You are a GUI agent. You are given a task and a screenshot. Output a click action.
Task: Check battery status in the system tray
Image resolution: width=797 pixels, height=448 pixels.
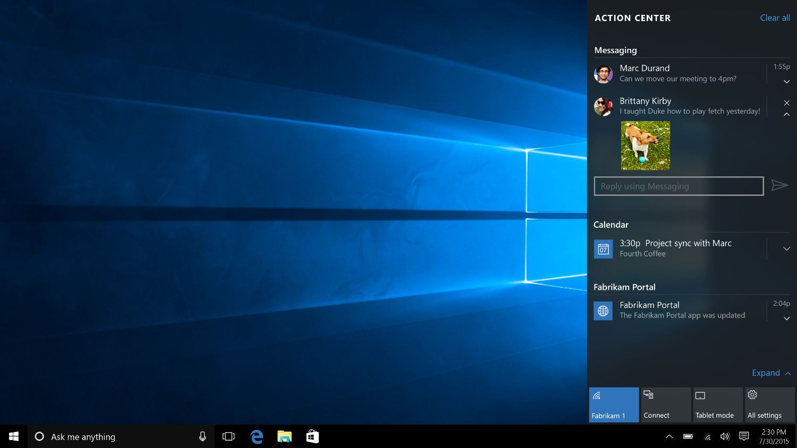[x=688, y=436]
